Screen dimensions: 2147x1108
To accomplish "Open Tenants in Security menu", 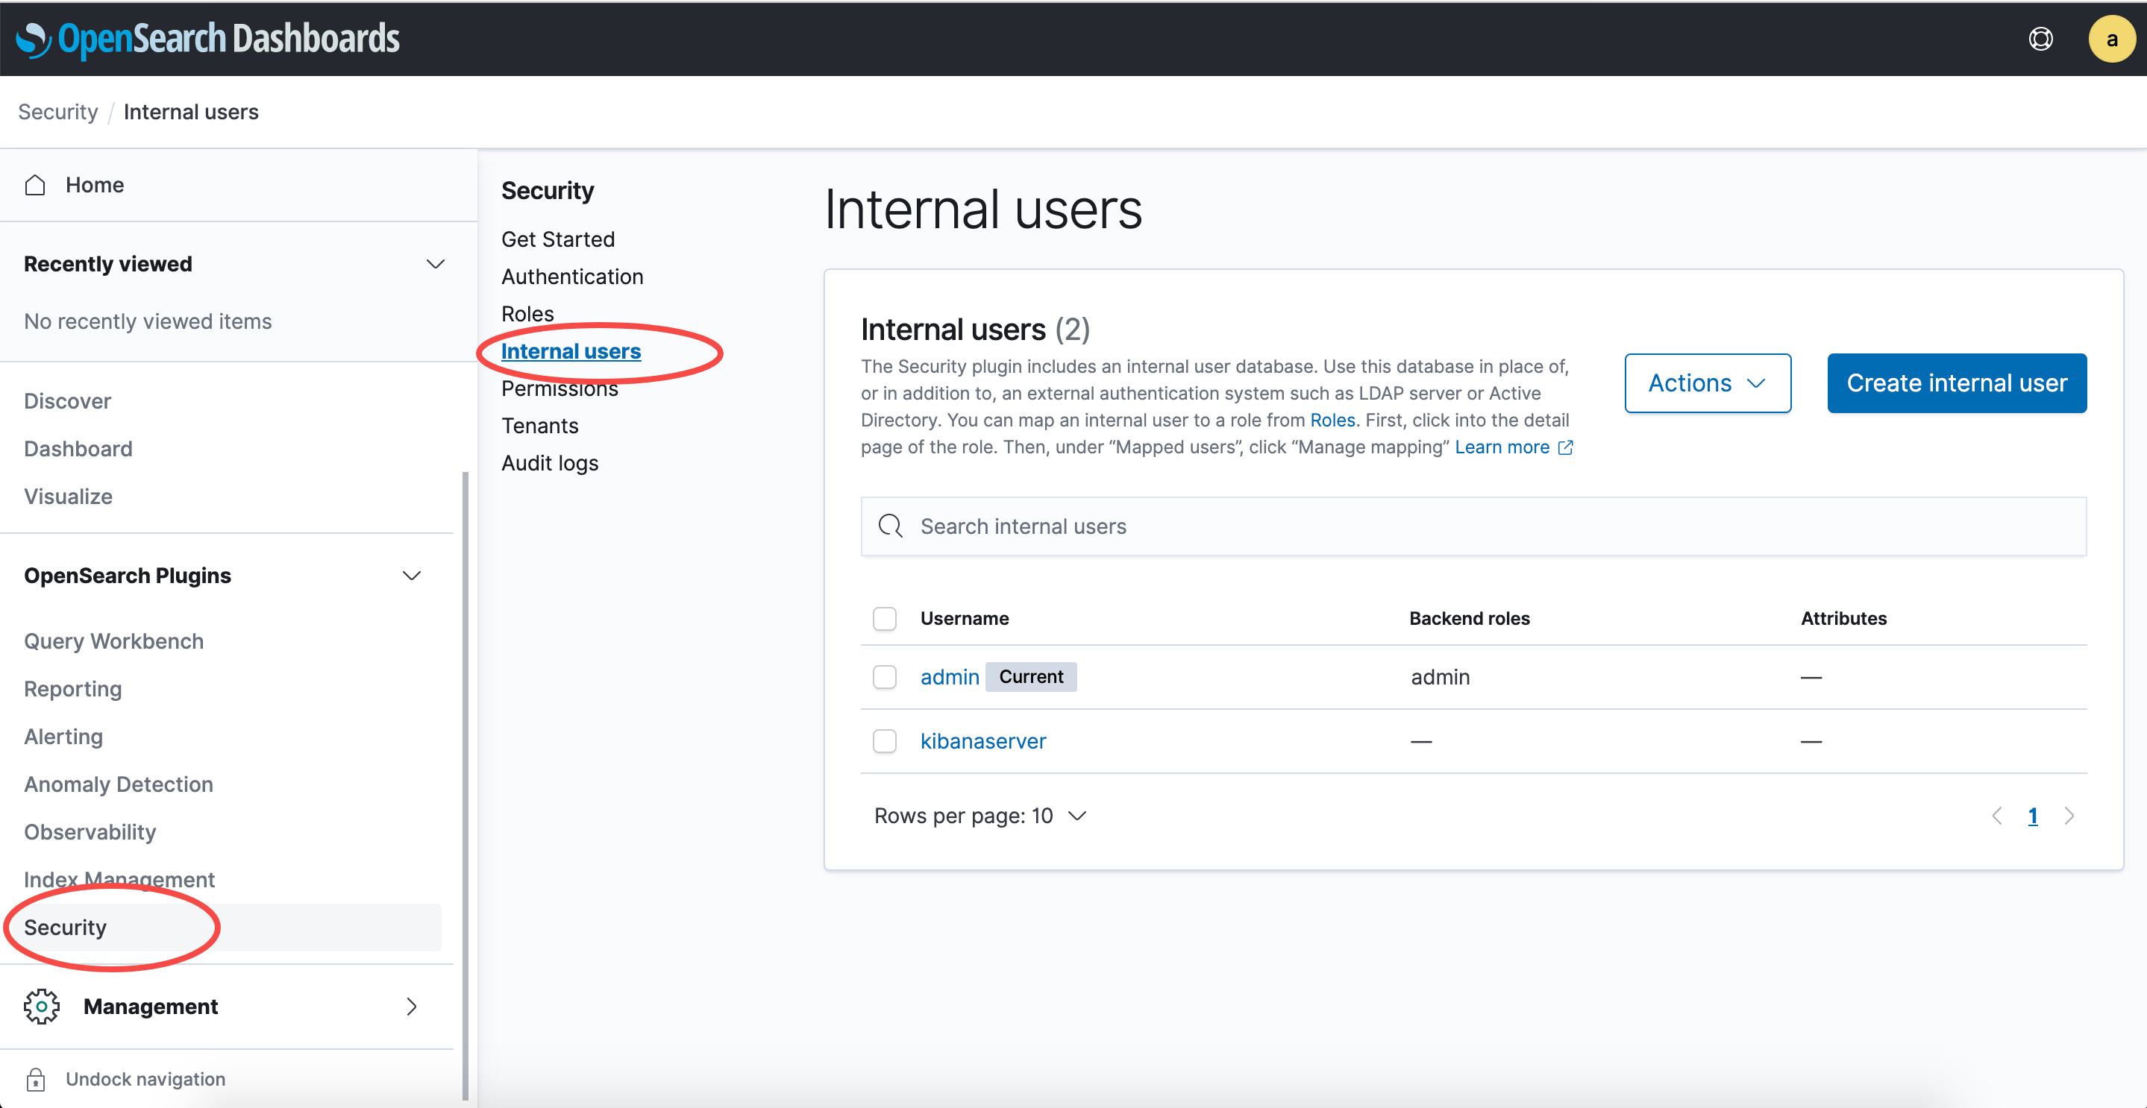I will pyautogui.click(x=539, y=426).
